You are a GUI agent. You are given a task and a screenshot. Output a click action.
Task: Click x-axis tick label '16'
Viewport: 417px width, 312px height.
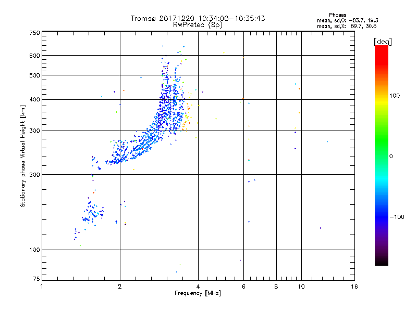coord(354,287)
